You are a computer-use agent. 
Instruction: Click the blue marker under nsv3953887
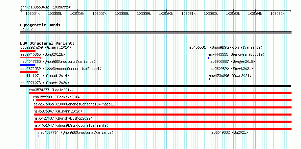click(x=209, y=65)
